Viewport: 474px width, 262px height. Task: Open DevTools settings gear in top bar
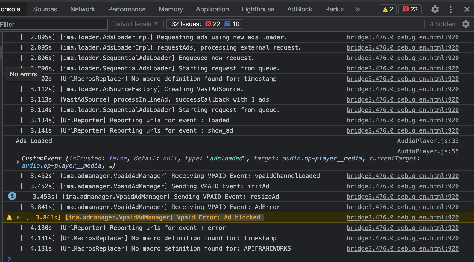435,9
